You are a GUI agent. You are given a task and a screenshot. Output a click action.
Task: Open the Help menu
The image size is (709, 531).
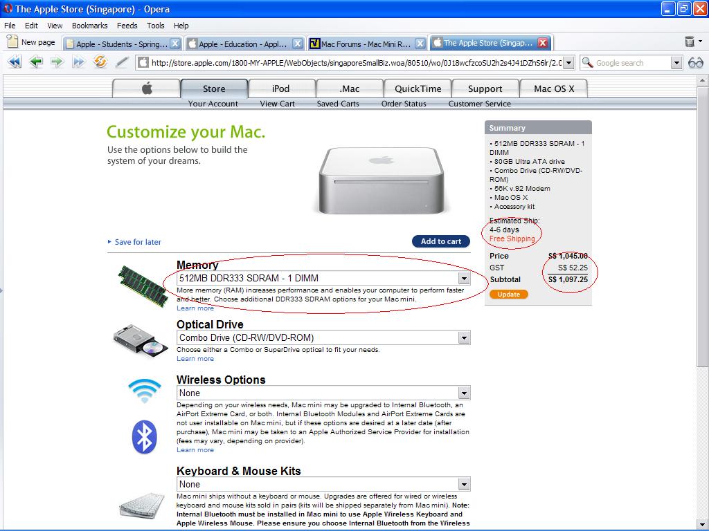click(181, 26)
